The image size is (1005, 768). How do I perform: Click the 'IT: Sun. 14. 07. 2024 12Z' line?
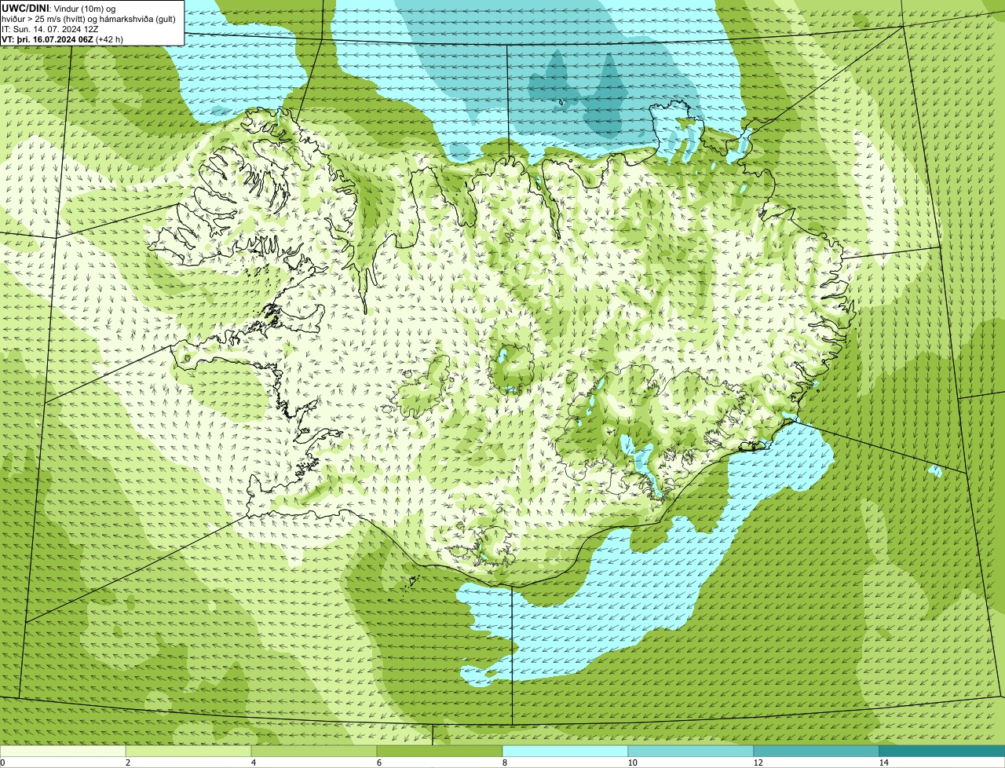pos(49,28)
